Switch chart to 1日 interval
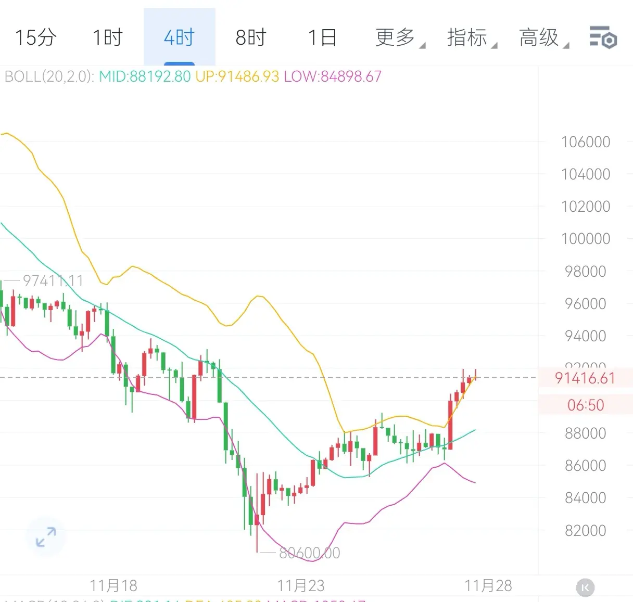 (x=322, y=37)
